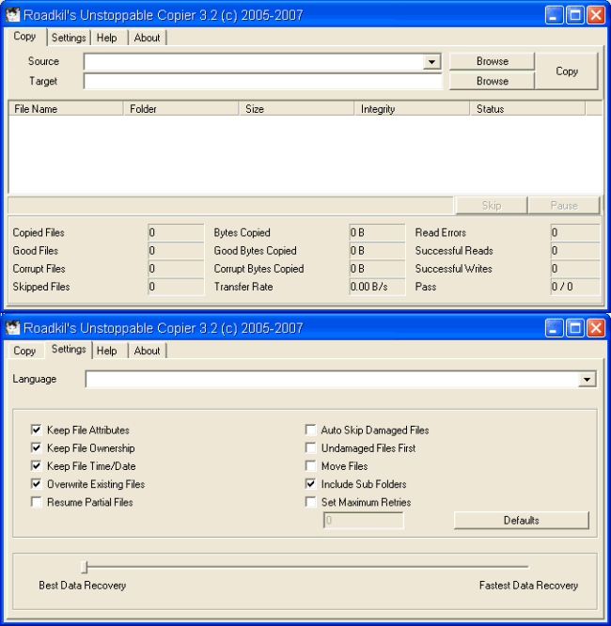Check Undamaged Files First option
Screen dimensions: 611x626
click(311, 447)
